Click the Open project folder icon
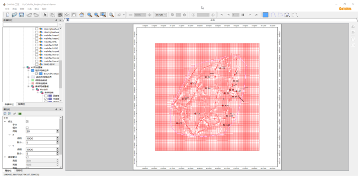Viewport: 358px width, 176px height. (14, 15)
